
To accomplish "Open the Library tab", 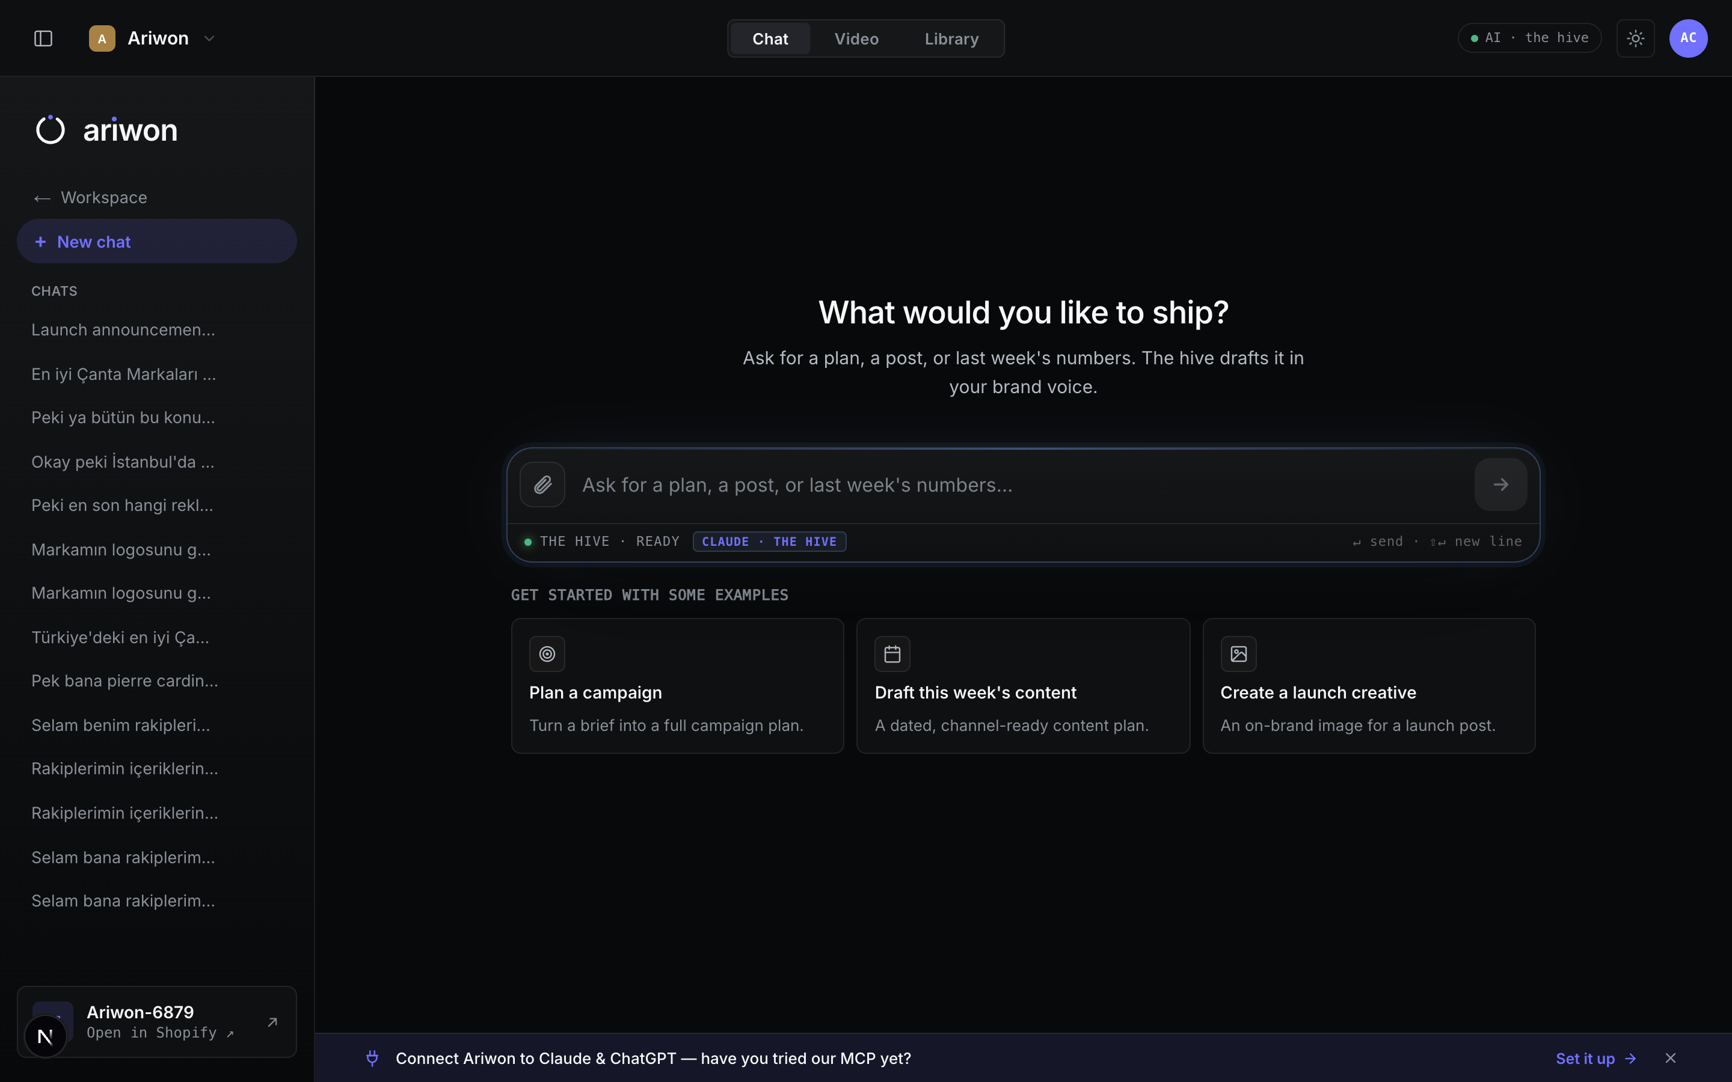I will [951, 38].
